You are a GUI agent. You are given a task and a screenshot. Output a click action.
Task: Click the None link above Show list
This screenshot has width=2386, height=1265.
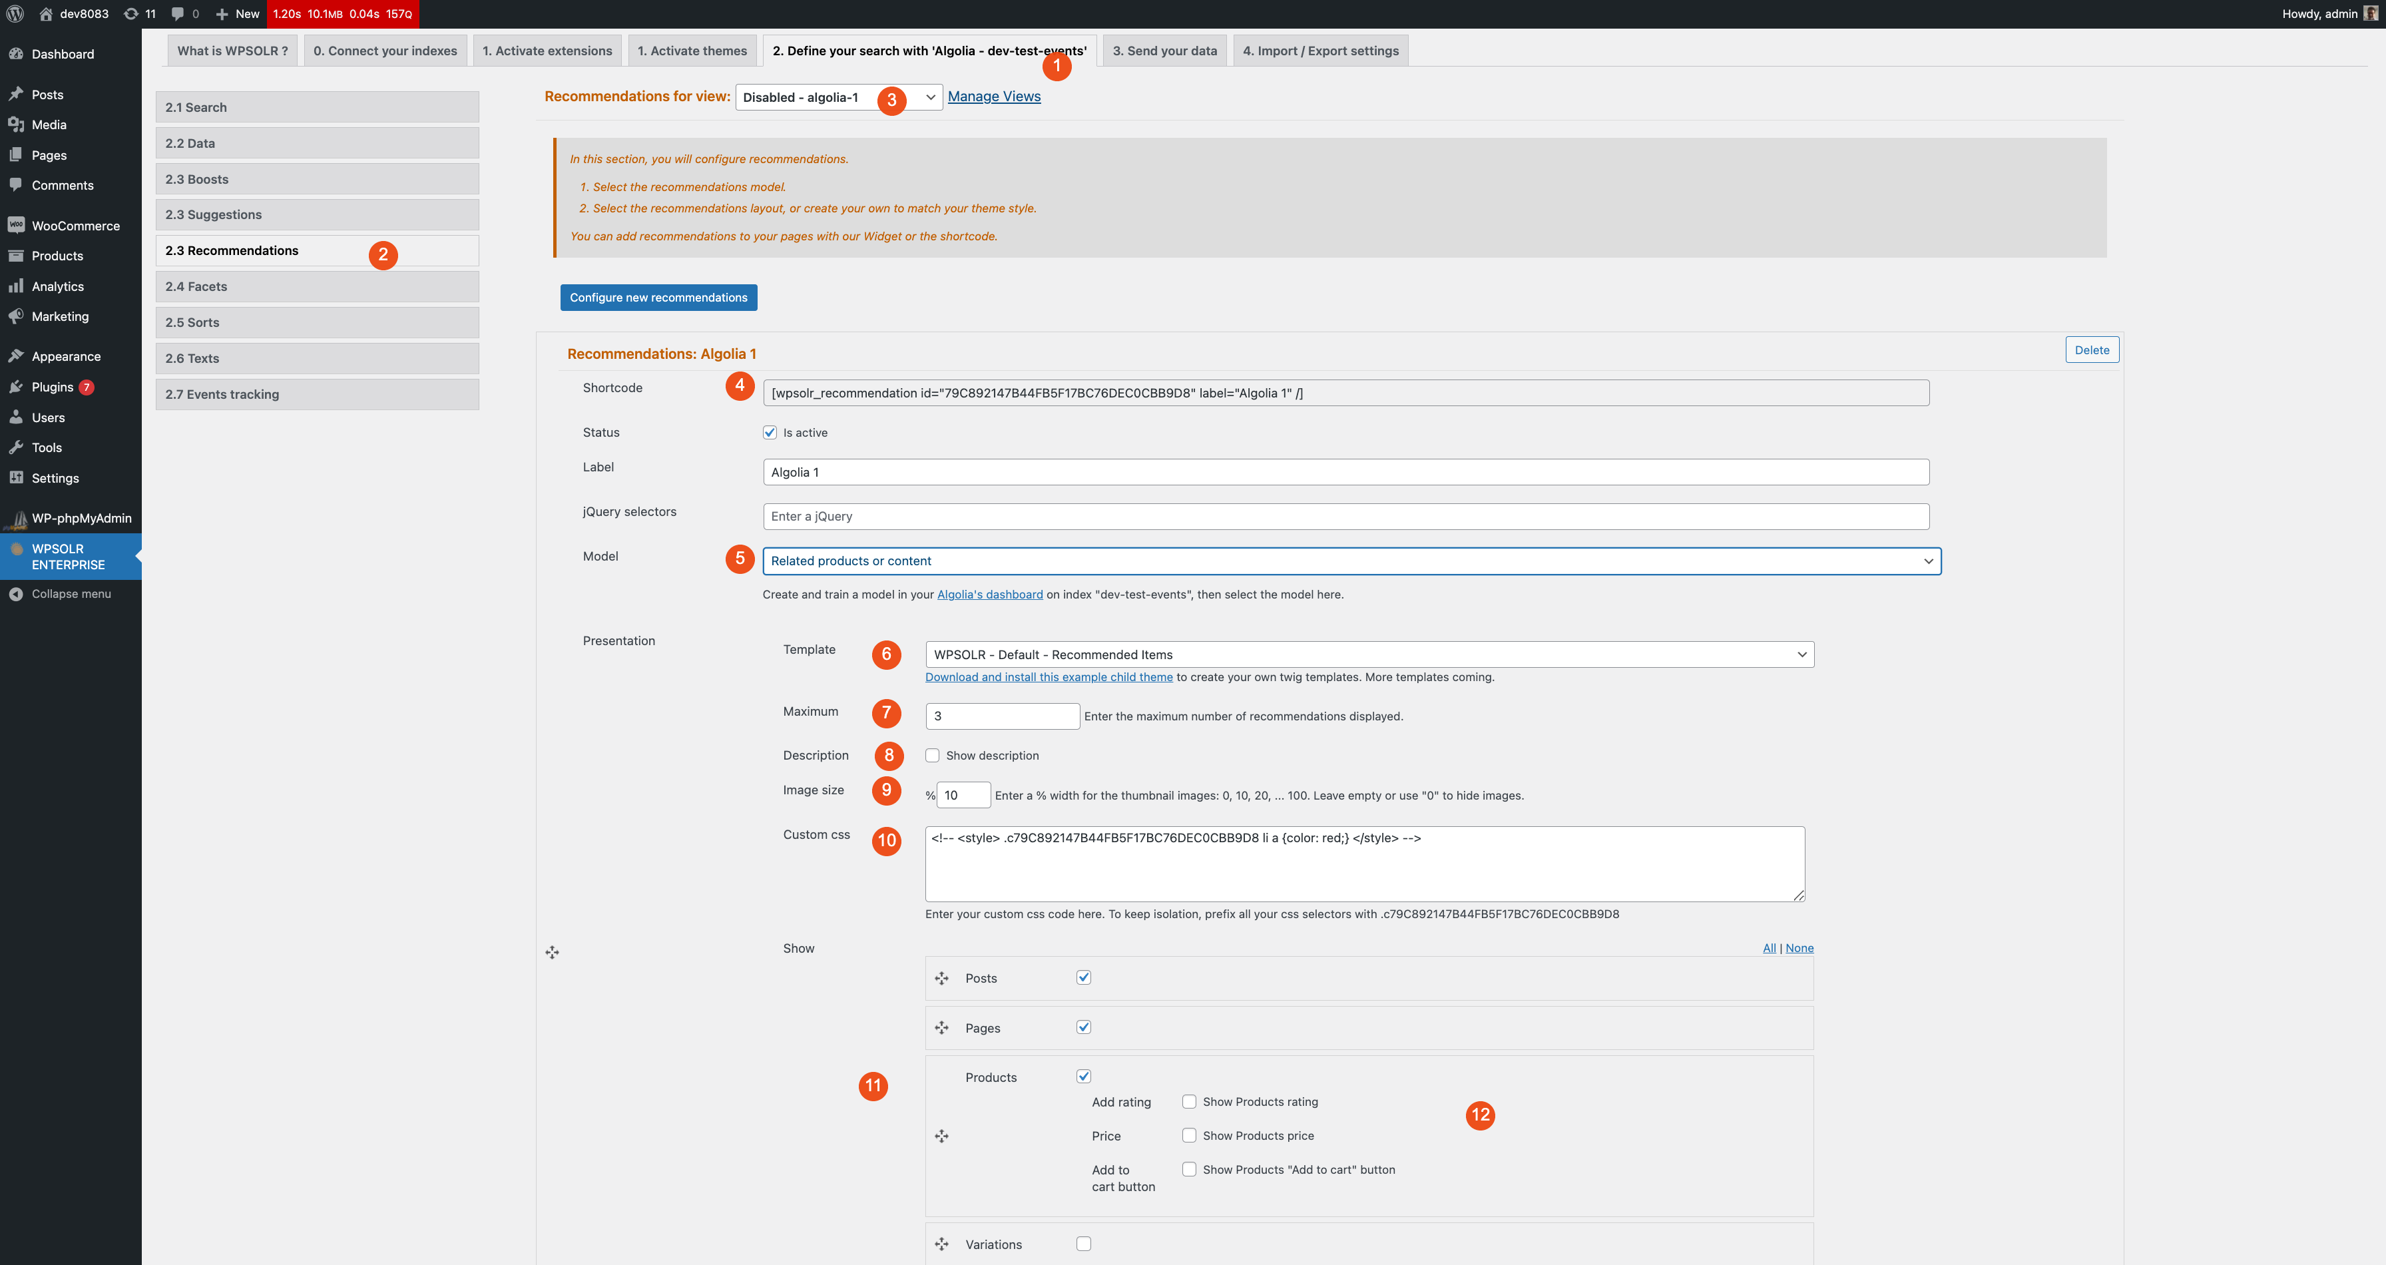(1799, 948)
